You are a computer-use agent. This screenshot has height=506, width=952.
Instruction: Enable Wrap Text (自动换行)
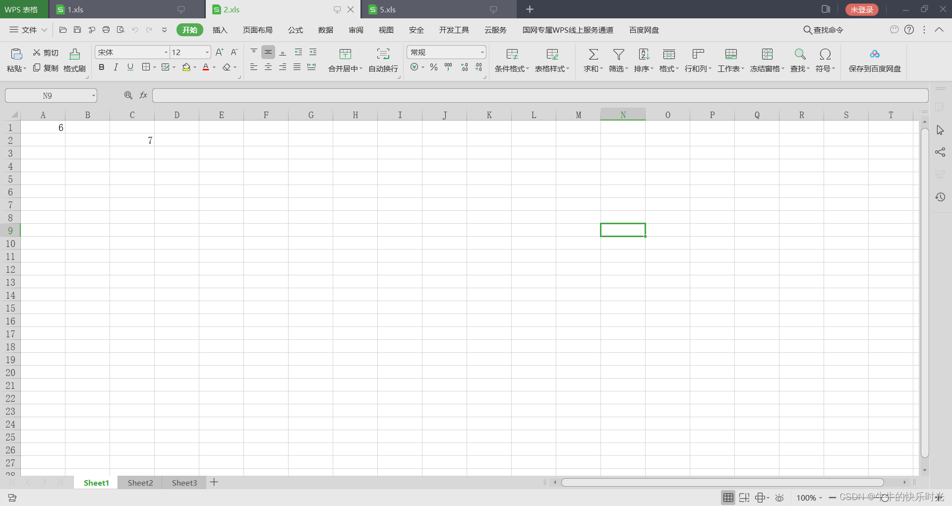pos(382,60)
